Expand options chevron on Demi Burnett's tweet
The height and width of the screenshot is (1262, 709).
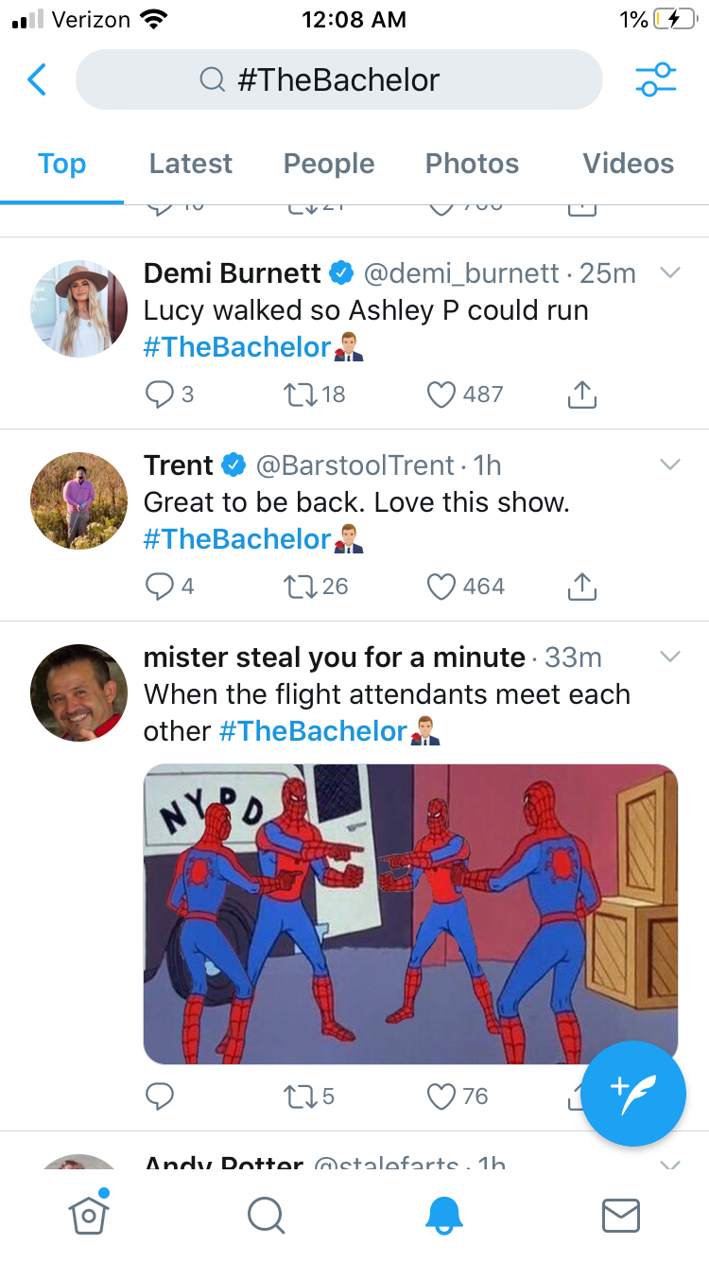click(670, 273)
